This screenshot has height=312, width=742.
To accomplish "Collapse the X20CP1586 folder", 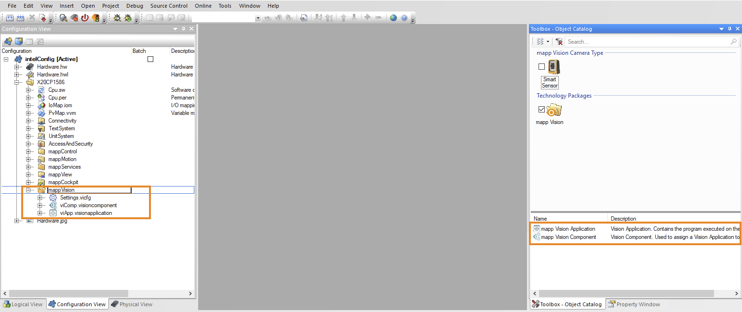I will coord(17,82).
